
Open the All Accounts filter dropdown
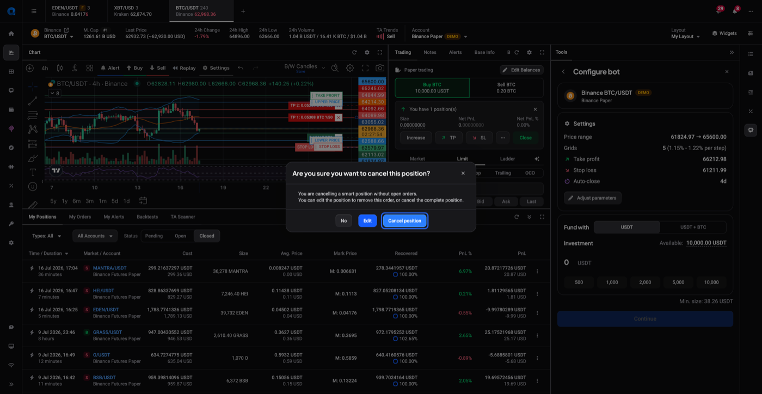point(95,236)
